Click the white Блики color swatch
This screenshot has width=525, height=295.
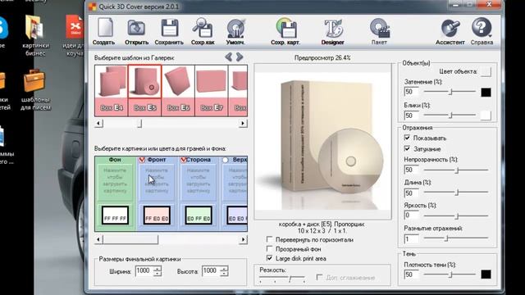point(486,116)
